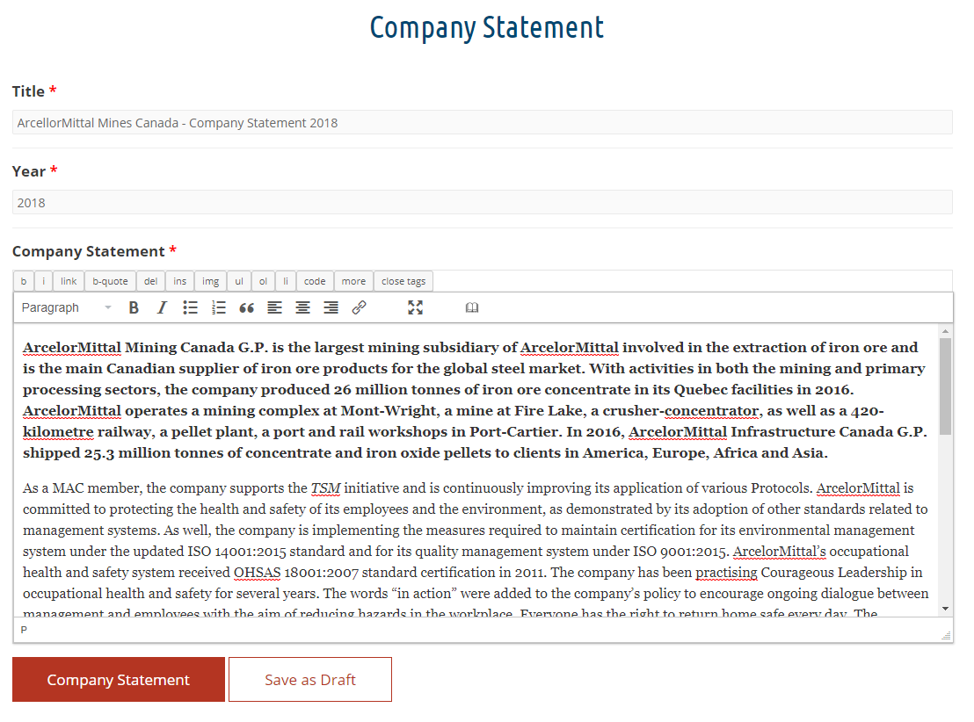Save the statement as Draft
The width and height of the screenshot is (974, 722).
coord(309,679)
